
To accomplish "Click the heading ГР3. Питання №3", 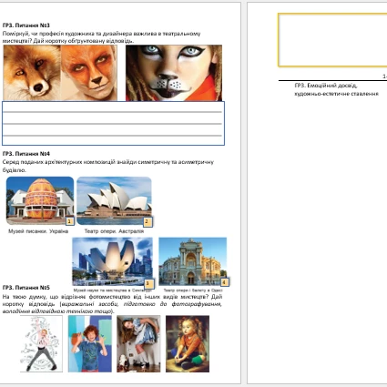I will tap(26, 25).
